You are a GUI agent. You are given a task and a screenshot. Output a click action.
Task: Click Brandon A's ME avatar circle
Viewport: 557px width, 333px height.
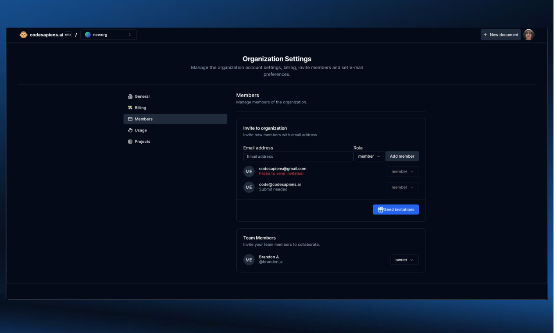click(x=249, y=259)
